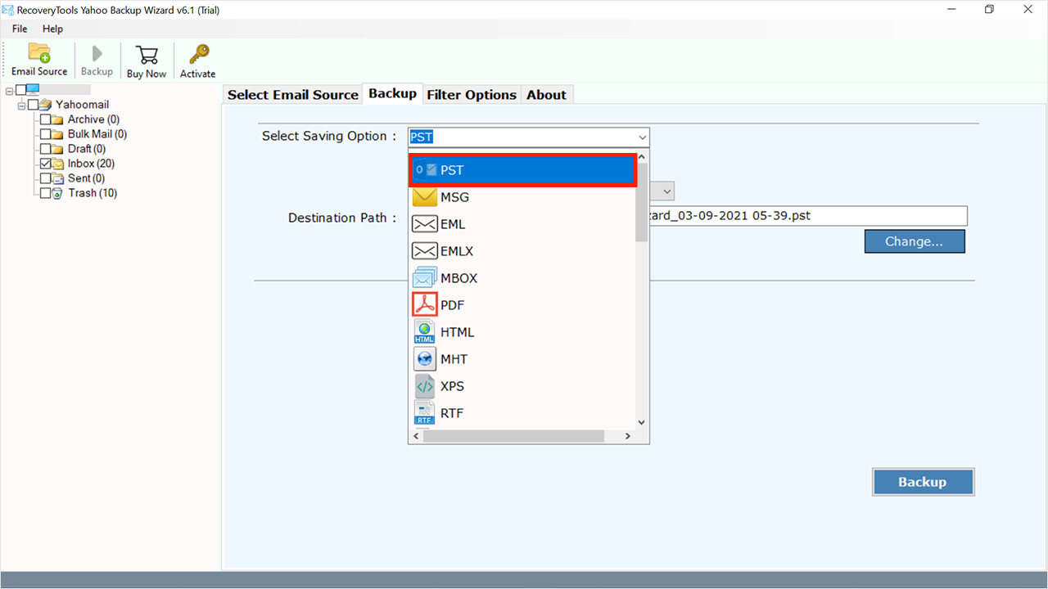Click the PDF Acrobat icon
Screen dimensions: 1048x589
pos(425,305)
